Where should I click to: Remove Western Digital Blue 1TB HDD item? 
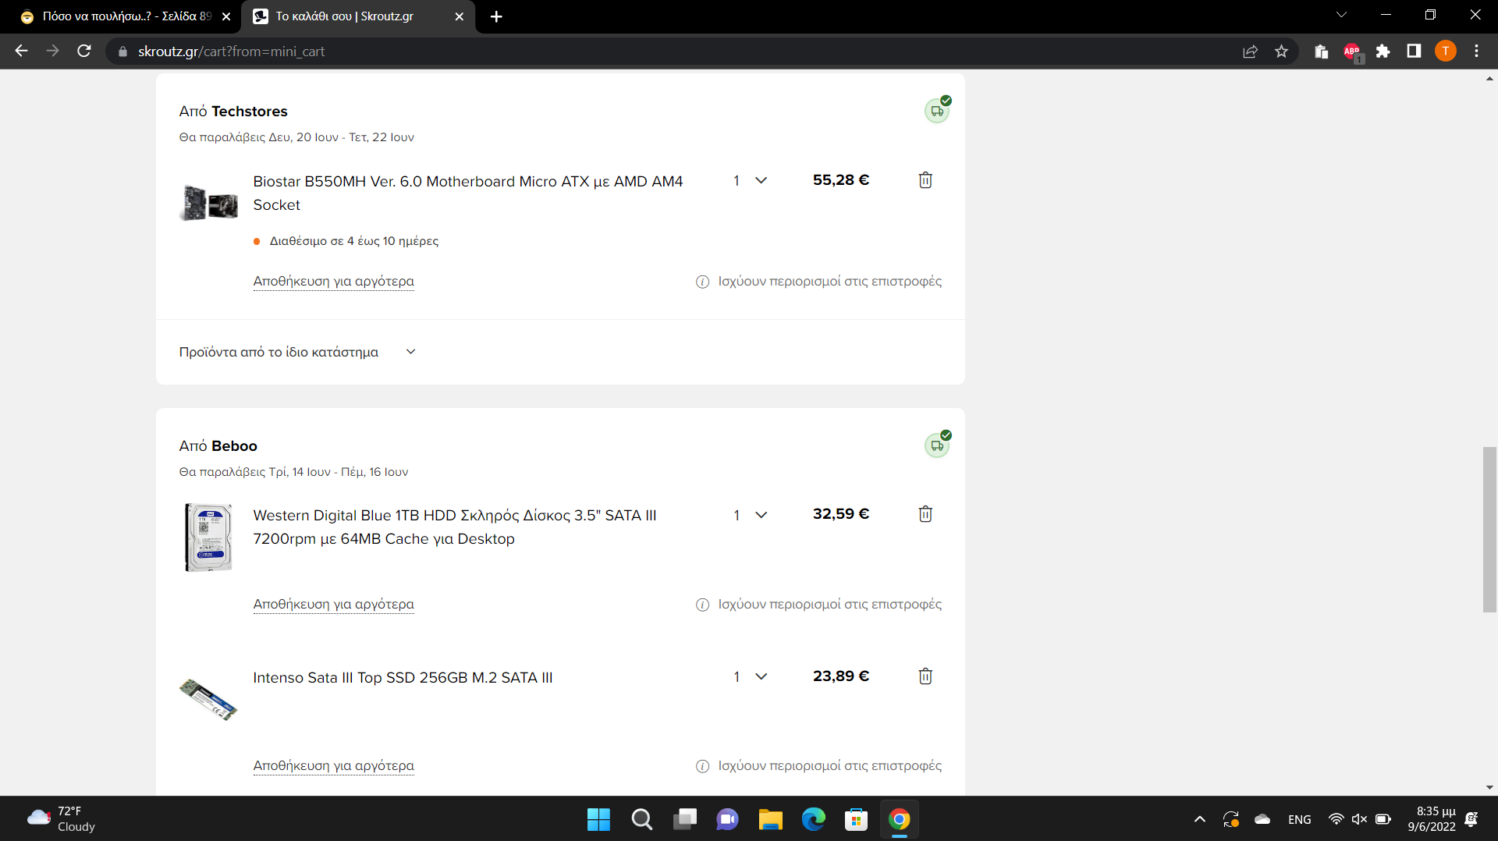pyautogui.click(x=925, y=514)
